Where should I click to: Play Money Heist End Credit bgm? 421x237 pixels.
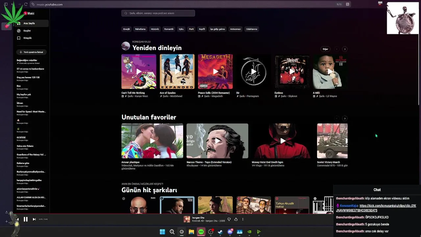(283, 141)
